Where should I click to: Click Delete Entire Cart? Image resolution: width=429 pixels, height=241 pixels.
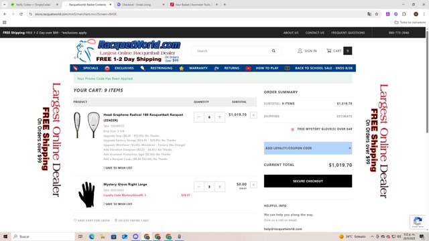point(131,220)
